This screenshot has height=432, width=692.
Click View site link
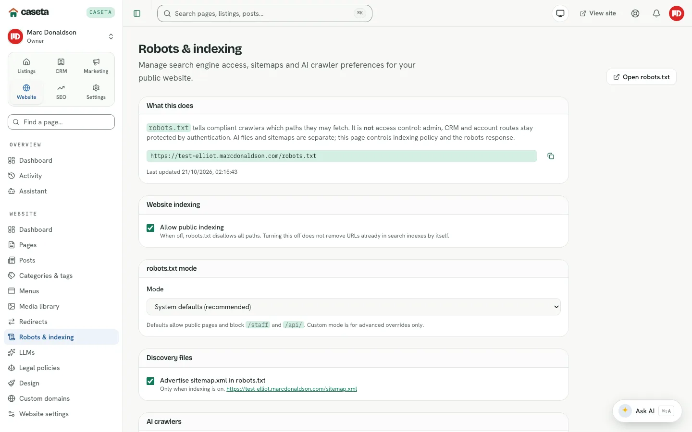point(598,13)
